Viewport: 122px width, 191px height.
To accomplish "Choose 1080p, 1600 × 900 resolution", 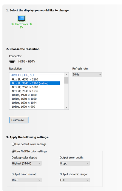I will point(35,107).
